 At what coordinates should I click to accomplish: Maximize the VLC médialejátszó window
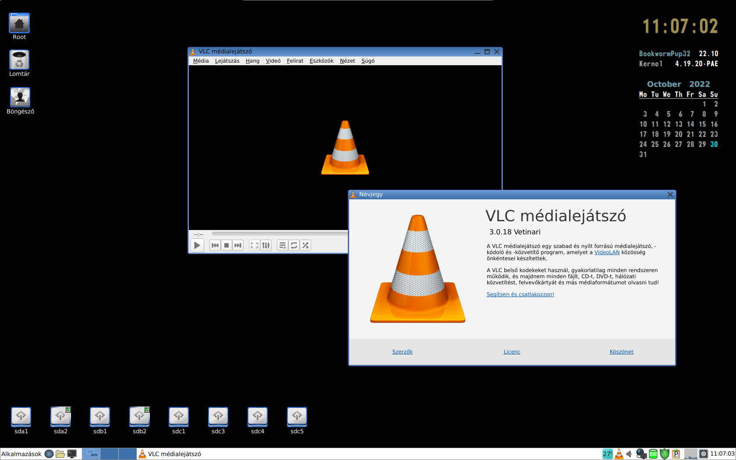pos(487,52)
